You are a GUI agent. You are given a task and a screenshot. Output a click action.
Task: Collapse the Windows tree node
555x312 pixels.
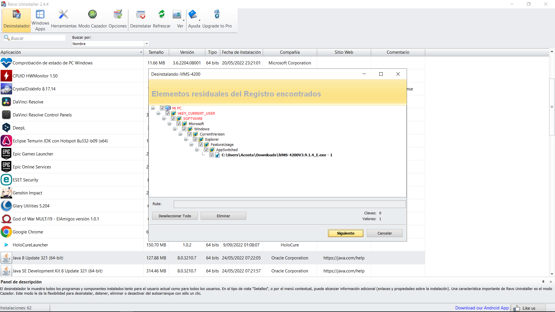click(175, 129)
